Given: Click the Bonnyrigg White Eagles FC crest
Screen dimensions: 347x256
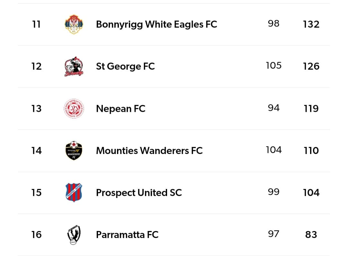Looking at the screenshot, I should 74,24.
